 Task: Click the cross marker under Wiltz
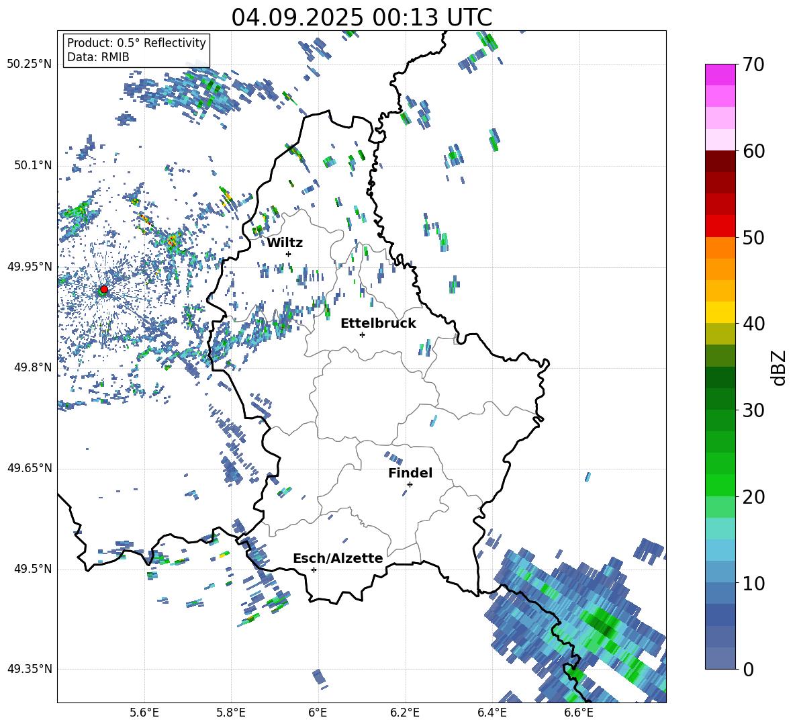[289, 254]
